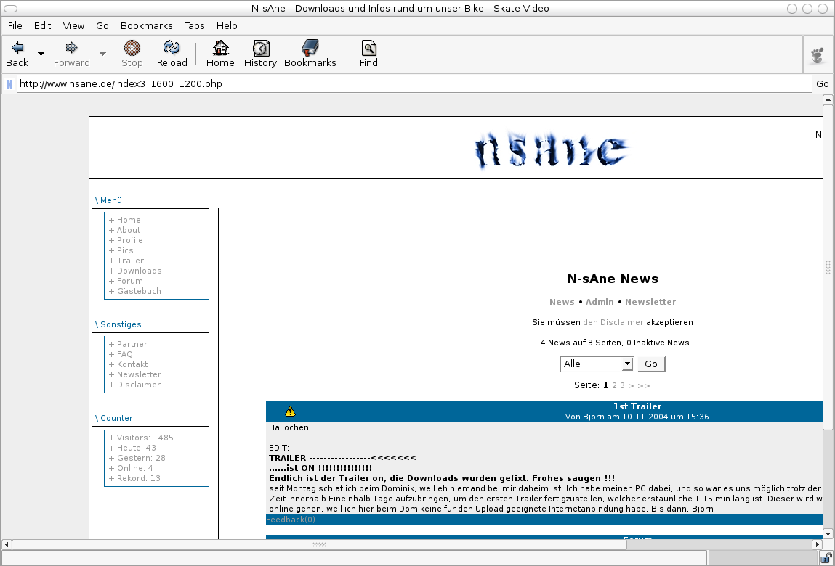The image size is (835, 566).
Task: Open the Downloads link in Menü
Action: [x=139, y=271]
